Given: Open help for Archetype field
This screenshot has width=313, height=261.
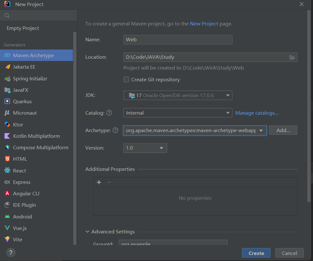Looking at the screenshot, I should (115, 130).
